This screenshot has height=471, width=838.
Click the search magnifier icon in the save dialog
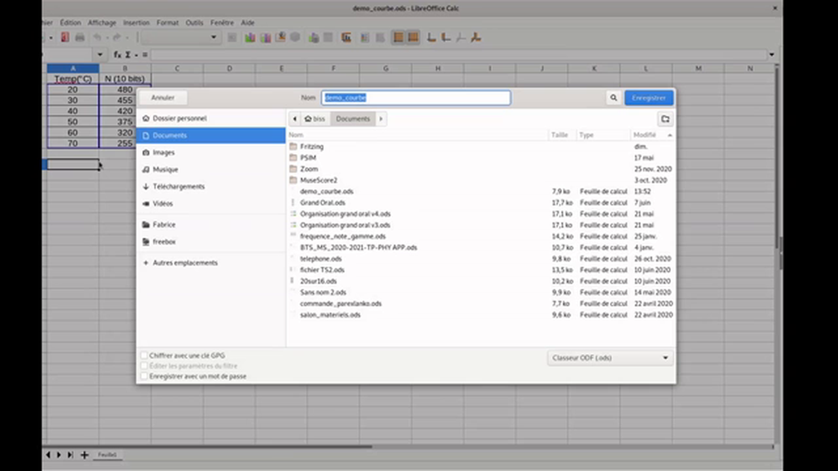613,97
